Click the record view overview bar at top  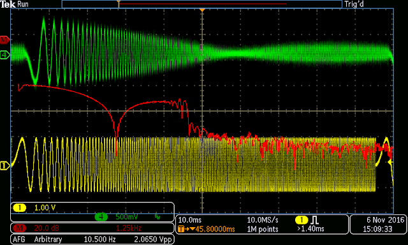click(x=202, y=4)
